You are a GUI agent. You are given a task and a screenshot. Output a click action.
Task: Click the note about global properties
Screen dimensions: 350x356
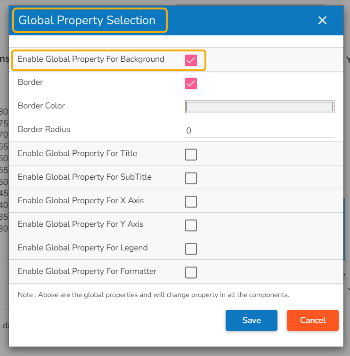[153, 295]
